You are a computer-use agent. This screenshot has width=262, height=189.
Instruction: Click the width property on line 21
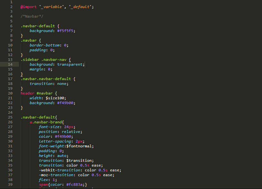click(x=35, y=98)
